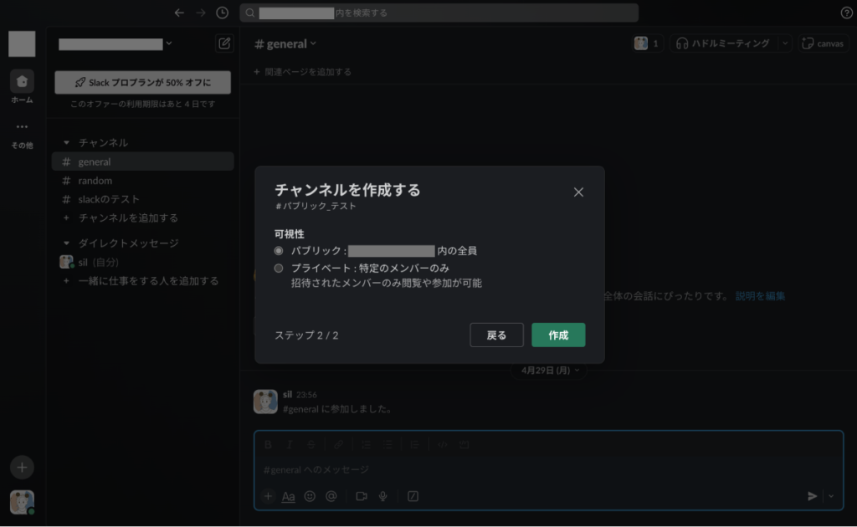Click the search field at top
The image size is (857, 527).
point(439,13)
